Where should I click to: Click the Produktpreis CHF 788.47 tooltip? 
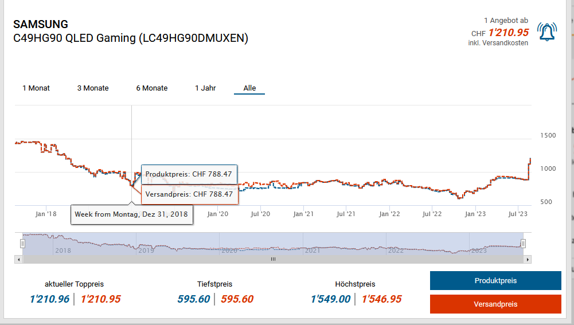coord(189,174)
